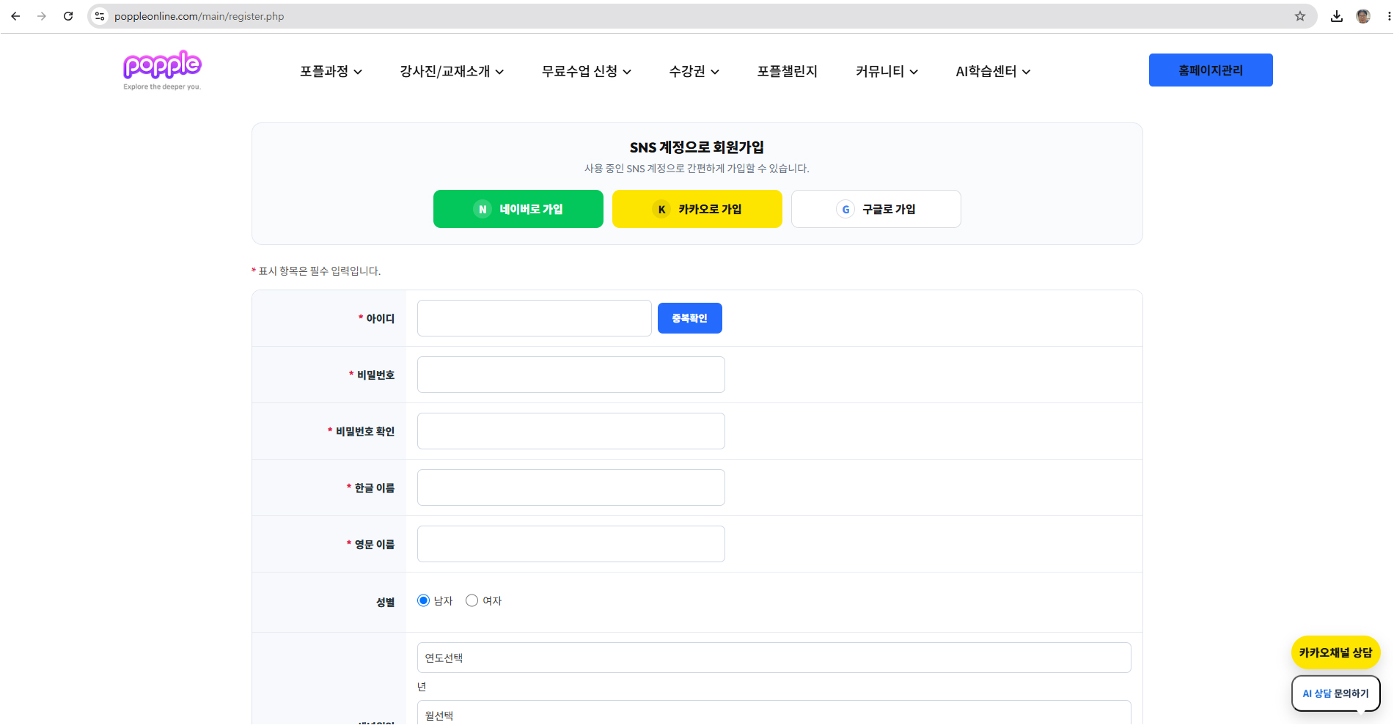1394x725 pixels.
Task: Click the 네이버로 가입 button
Action: click(518, 209)
